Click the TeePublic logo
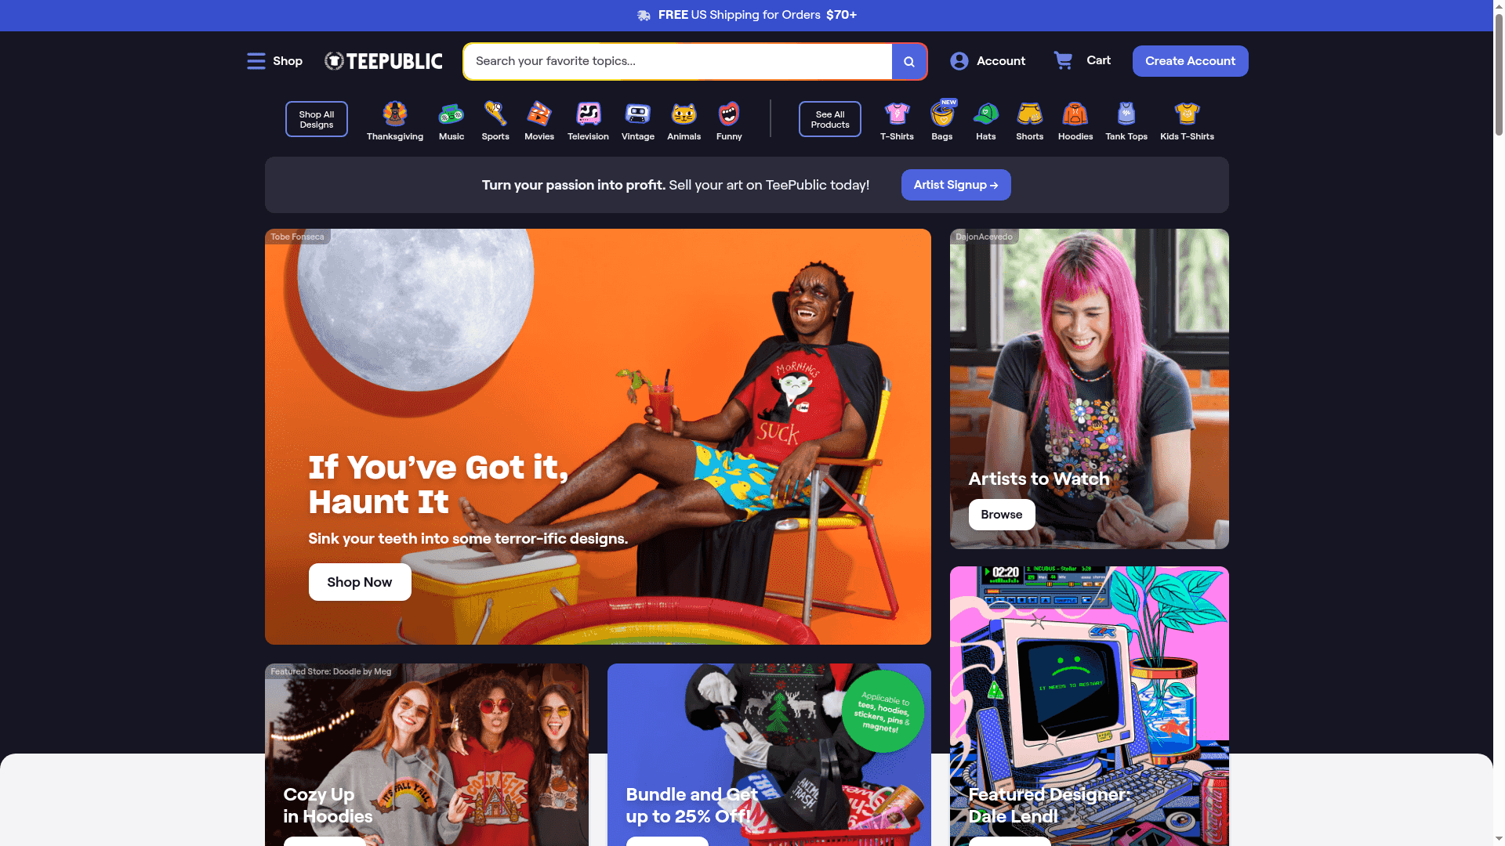Viewport: 1505px width, 846px height. [383, 60]
